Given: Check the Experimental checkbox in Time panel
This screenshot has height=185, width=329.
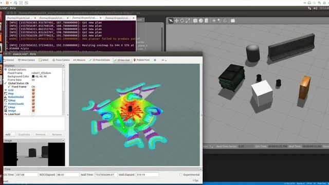Looking at the screenshot, I should coord(180,175).
